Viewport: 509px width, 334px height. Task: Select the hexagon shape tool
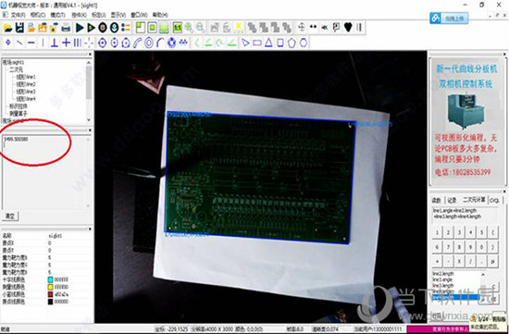[x=304, y=43]
